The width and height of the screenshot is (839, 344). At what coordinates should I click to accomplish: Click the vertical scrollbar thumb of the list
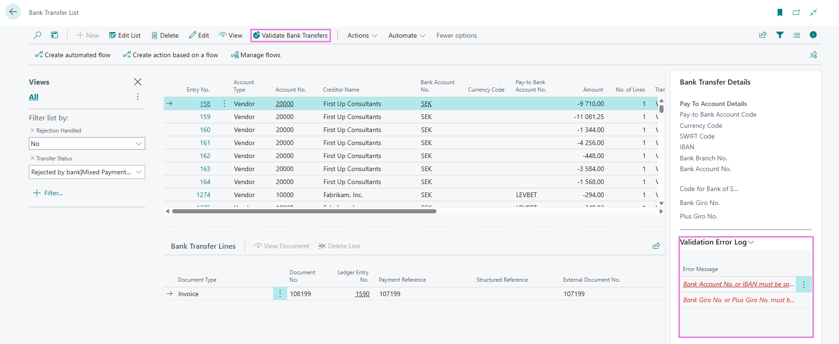coord(661,109)
